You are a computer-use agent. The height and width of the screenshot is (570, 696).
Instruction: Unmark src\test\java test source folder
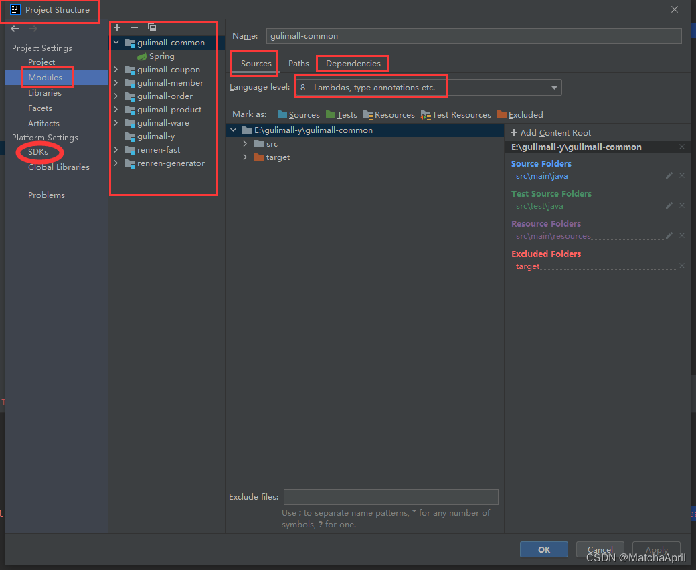tap(682, 205)
